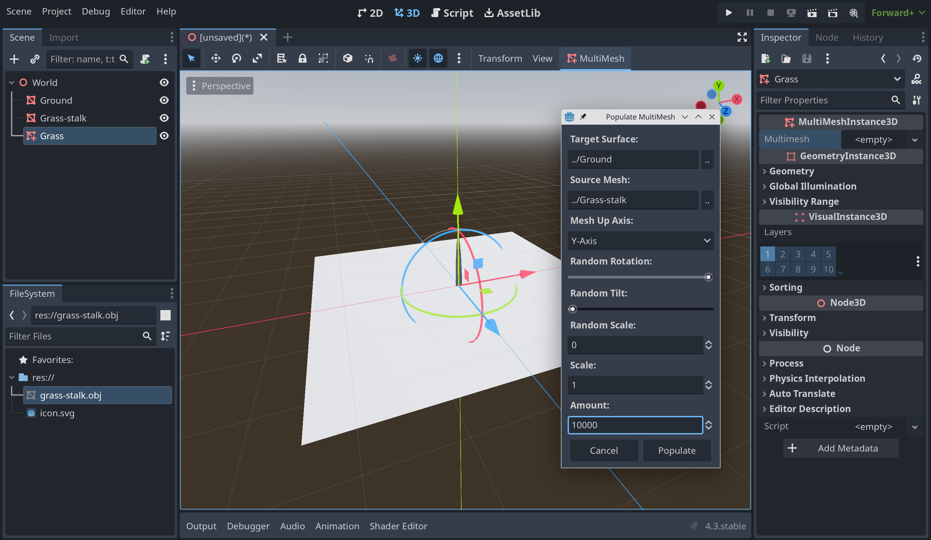Screen dimensions: 931x540
Task: Open sun and environment settings dots
Action: click(x=459, y=58)
